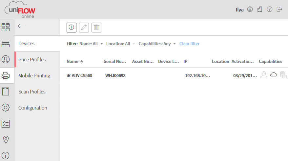Open the Price Profiles menu item
Viewport: 288px width, 161px height.
37,59
